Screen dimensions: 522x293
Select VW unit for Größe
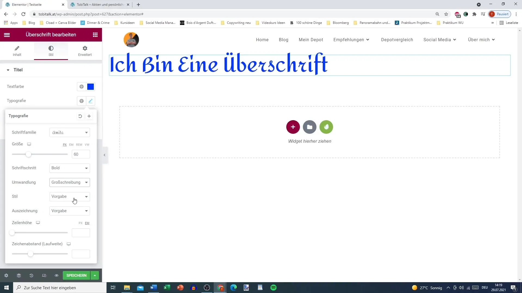point(87,145)
